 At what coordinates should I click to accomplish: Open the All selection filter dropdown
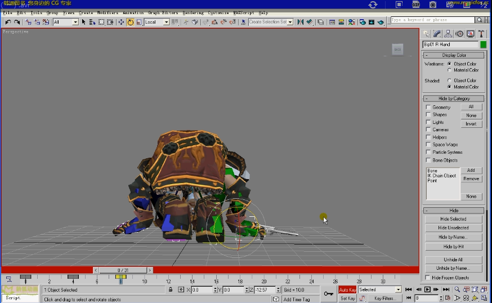pyautogui.click(x=75, y=22)
